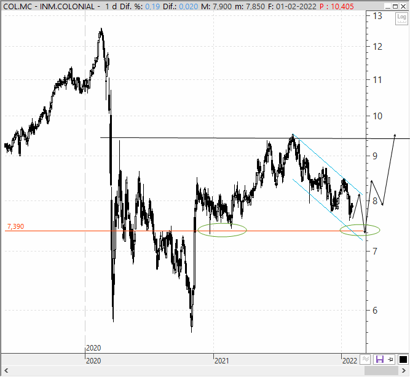Viewport: 410px width, 377px height.
Task: Expand the double-chevron panel button
Action: 365,359
